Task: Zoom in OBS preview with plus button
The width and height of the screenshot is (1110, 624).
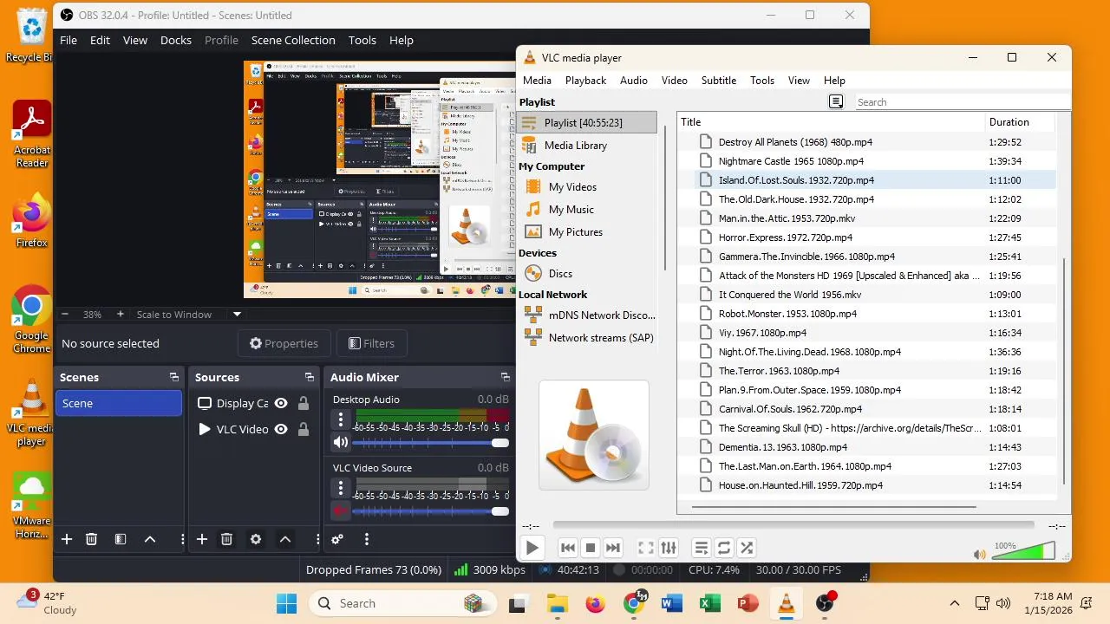Action: point(120,314)
